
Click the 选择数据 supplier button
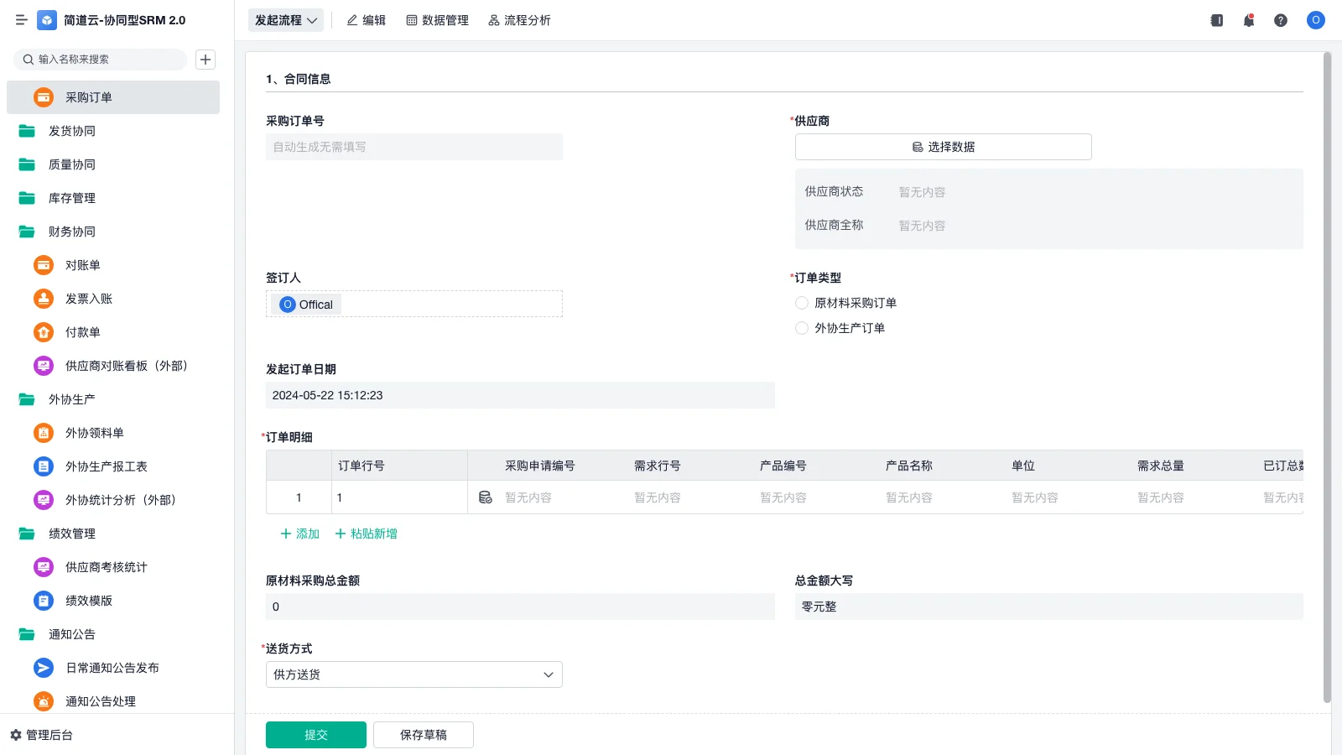944,147
